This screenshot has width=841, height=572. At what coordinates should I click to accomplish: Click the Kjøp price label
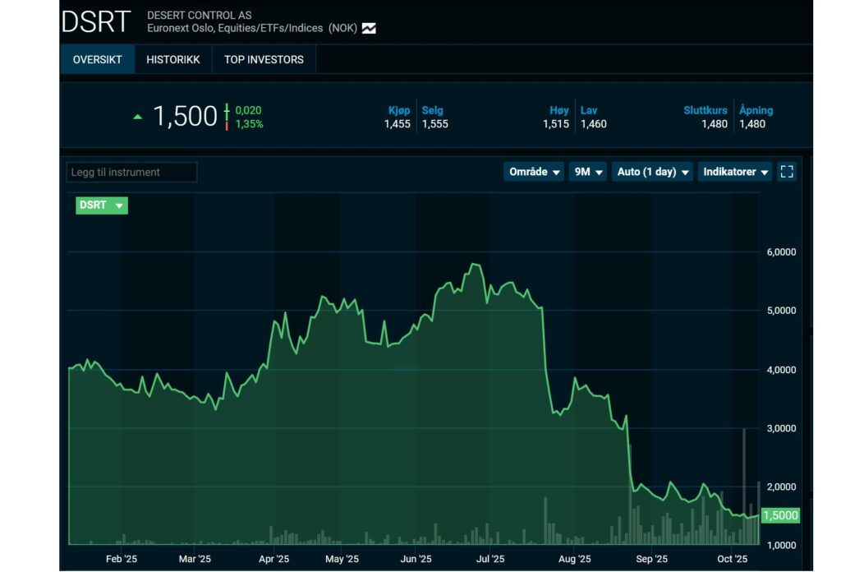point(399,110)
